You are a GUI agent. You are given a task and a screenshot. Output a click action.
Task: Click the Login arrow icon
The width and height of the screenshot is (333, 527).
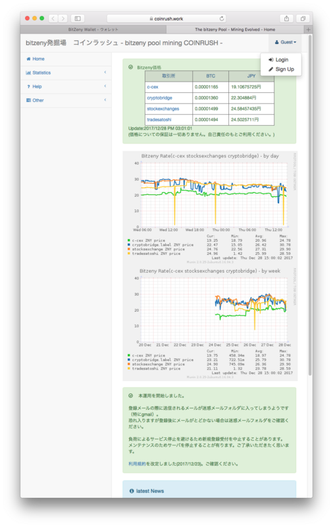[x=270, y=60]
